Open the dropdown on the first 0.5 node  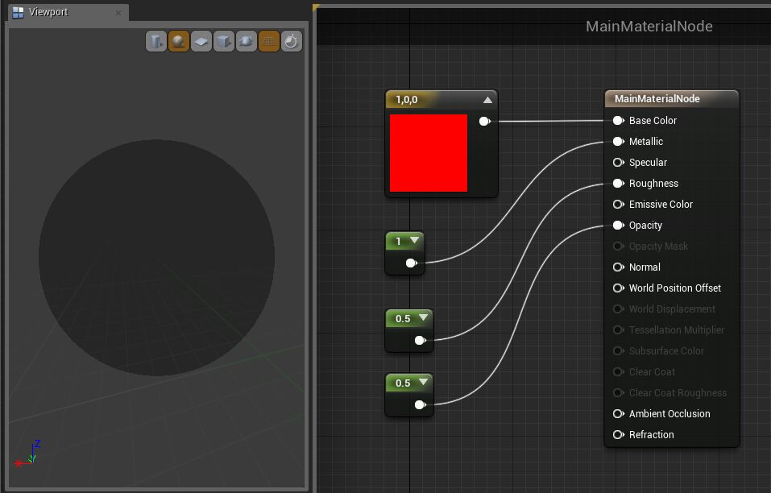pyautogui.click(x=423, y=318)
